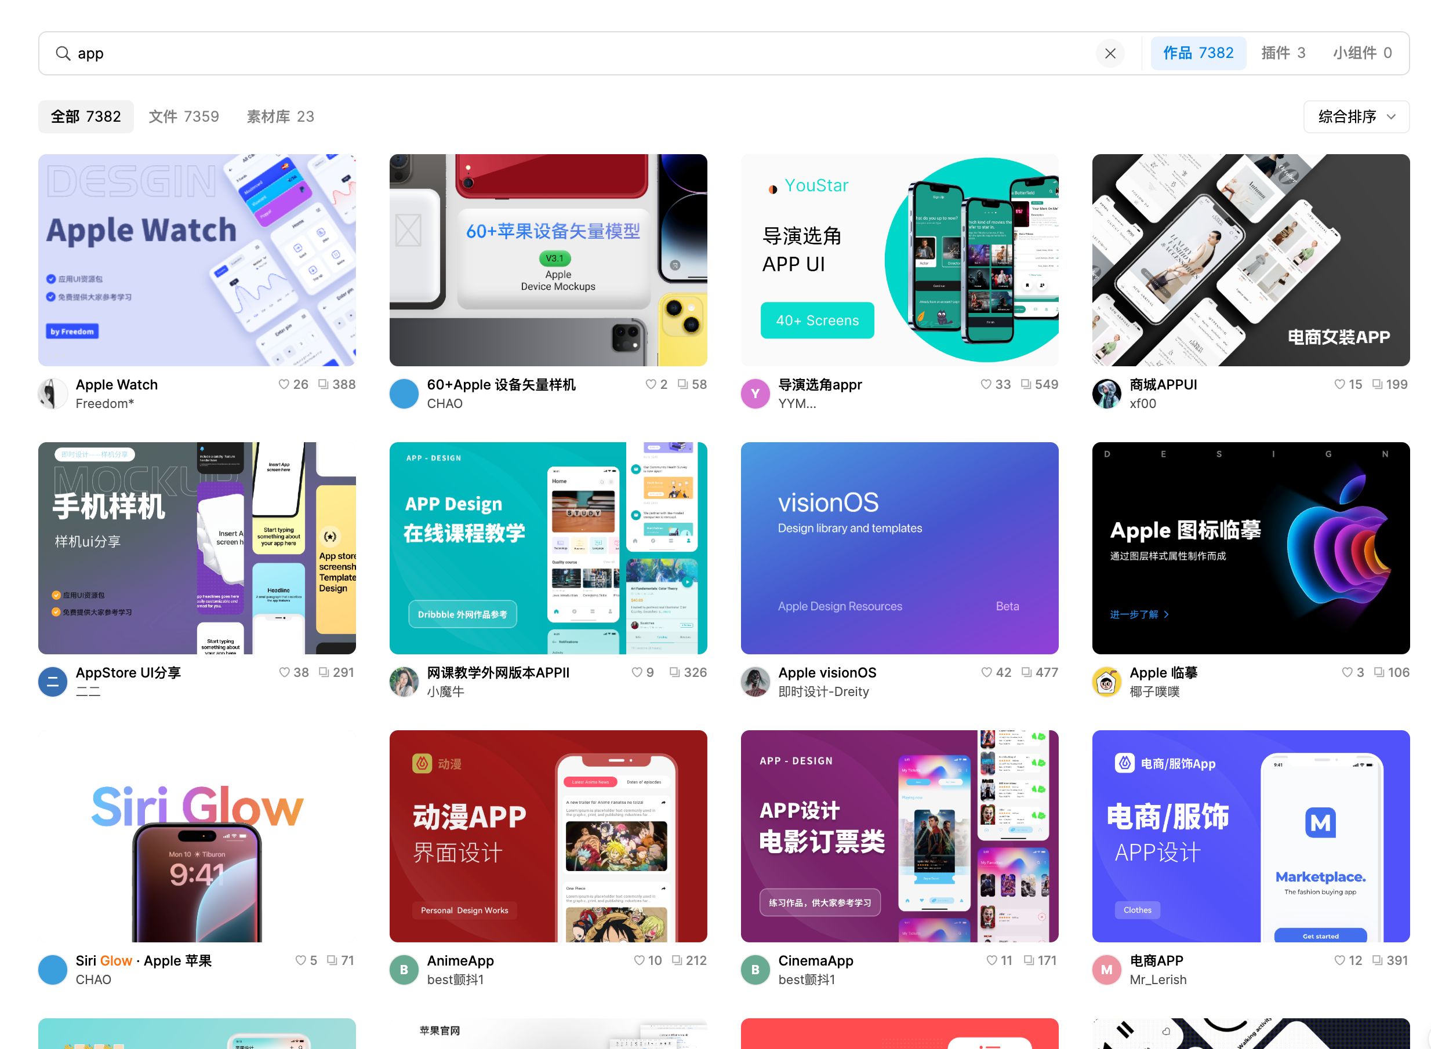Switch to the 插件 3 tab

[1283, 53]
